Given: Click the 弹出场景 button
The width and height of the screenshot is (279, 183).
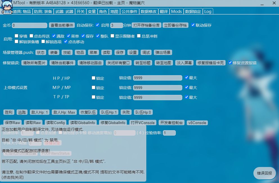Looking at the screenshot, I should click(163, 52).
